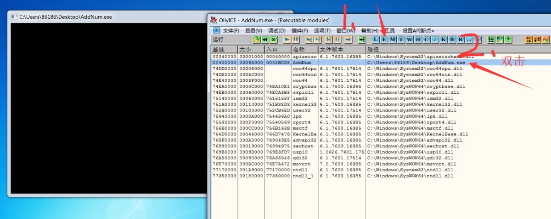Select the apisetschema.dll path row
The width and height of the screenshot is (551, 219).
(x=381, y=56)
